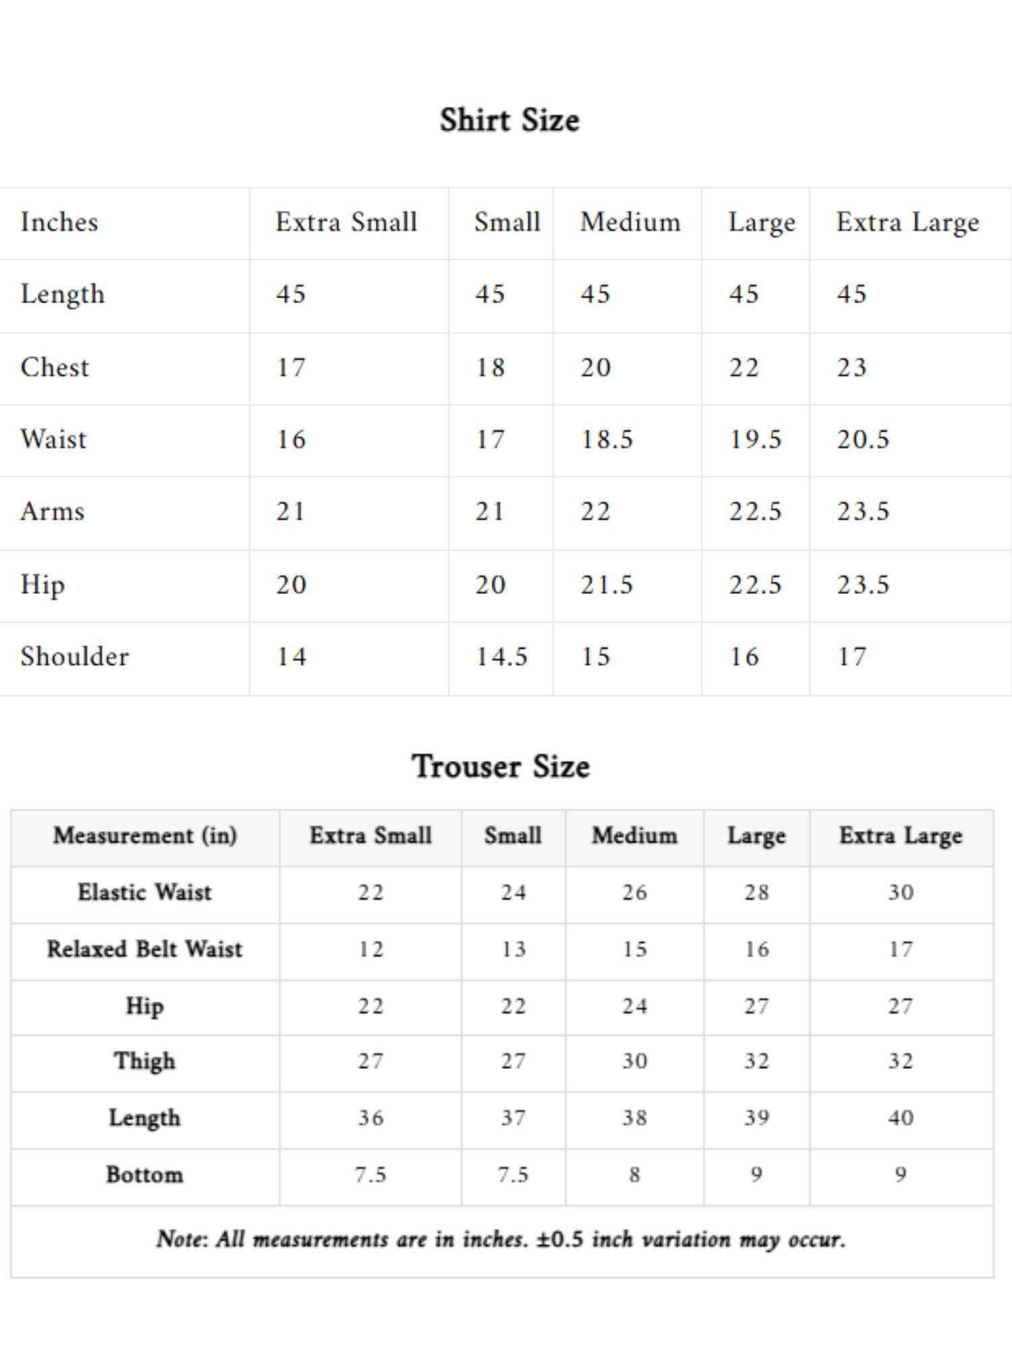Click the Relaxed Belt Waist row label
The width and height of the screenshot is (1012, 1350).
click(x=144, y=949)
